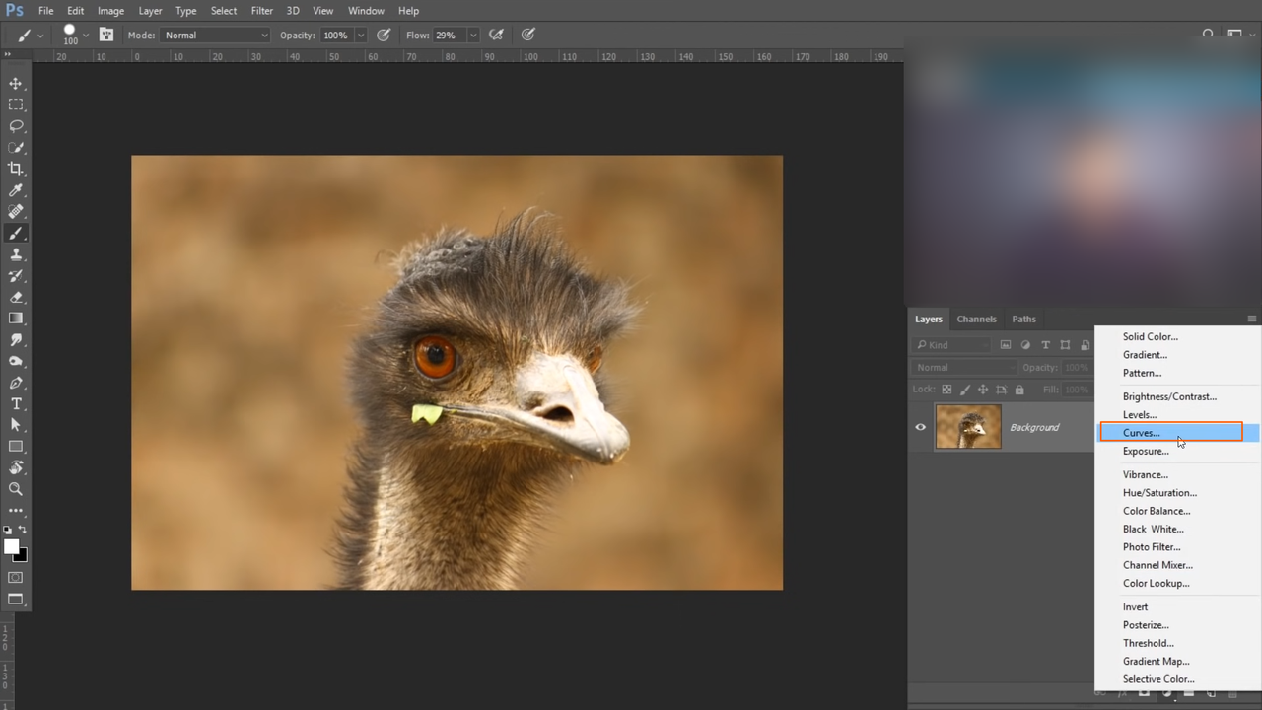
Task: Open the blending Mode dropdown
Action: (215, 35)
